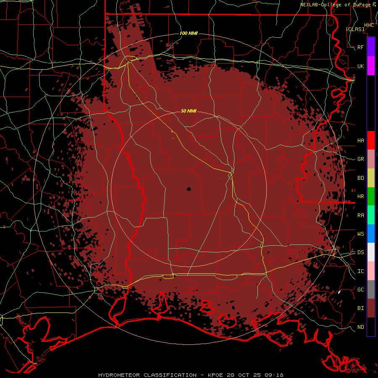
Task: Click the RA light green legend swatch
Action: pyautogui.click(x=371, y=215)
